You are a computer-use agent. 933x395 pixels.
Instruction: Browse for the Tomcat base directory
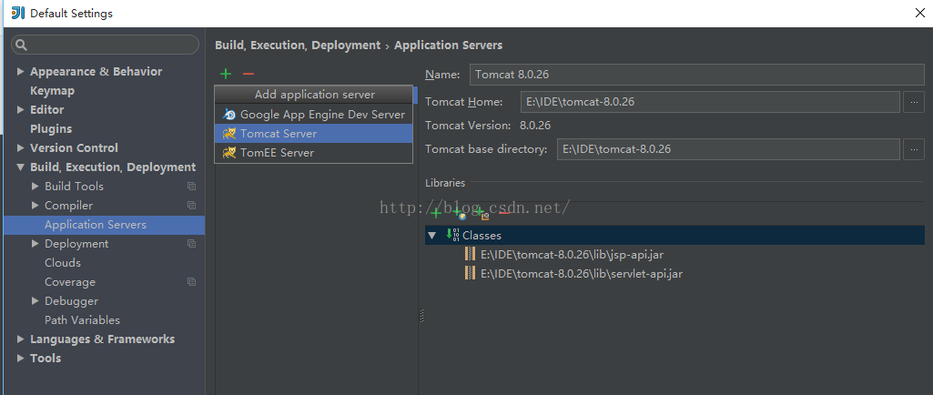pyautogui.click(x=914, y=149)
